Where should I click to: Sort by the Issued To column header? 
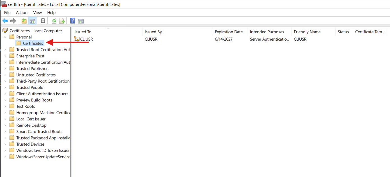click(107, 32)
